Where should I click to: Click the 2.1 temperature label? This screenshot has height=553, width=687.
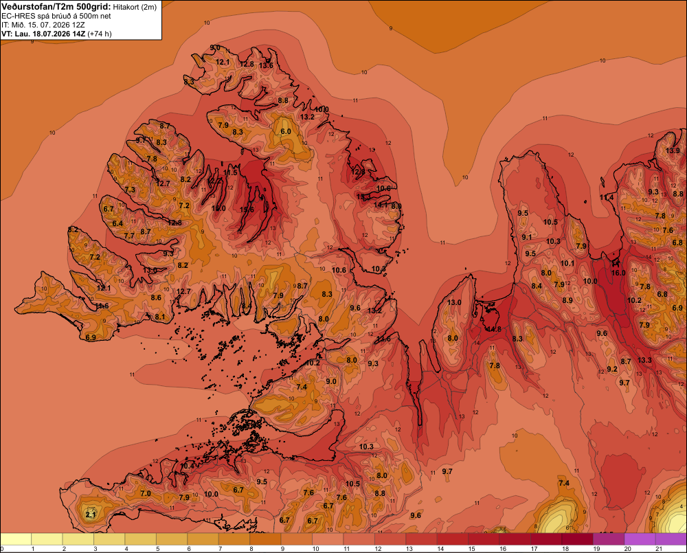pyautogui.click(x=91, y=515)
